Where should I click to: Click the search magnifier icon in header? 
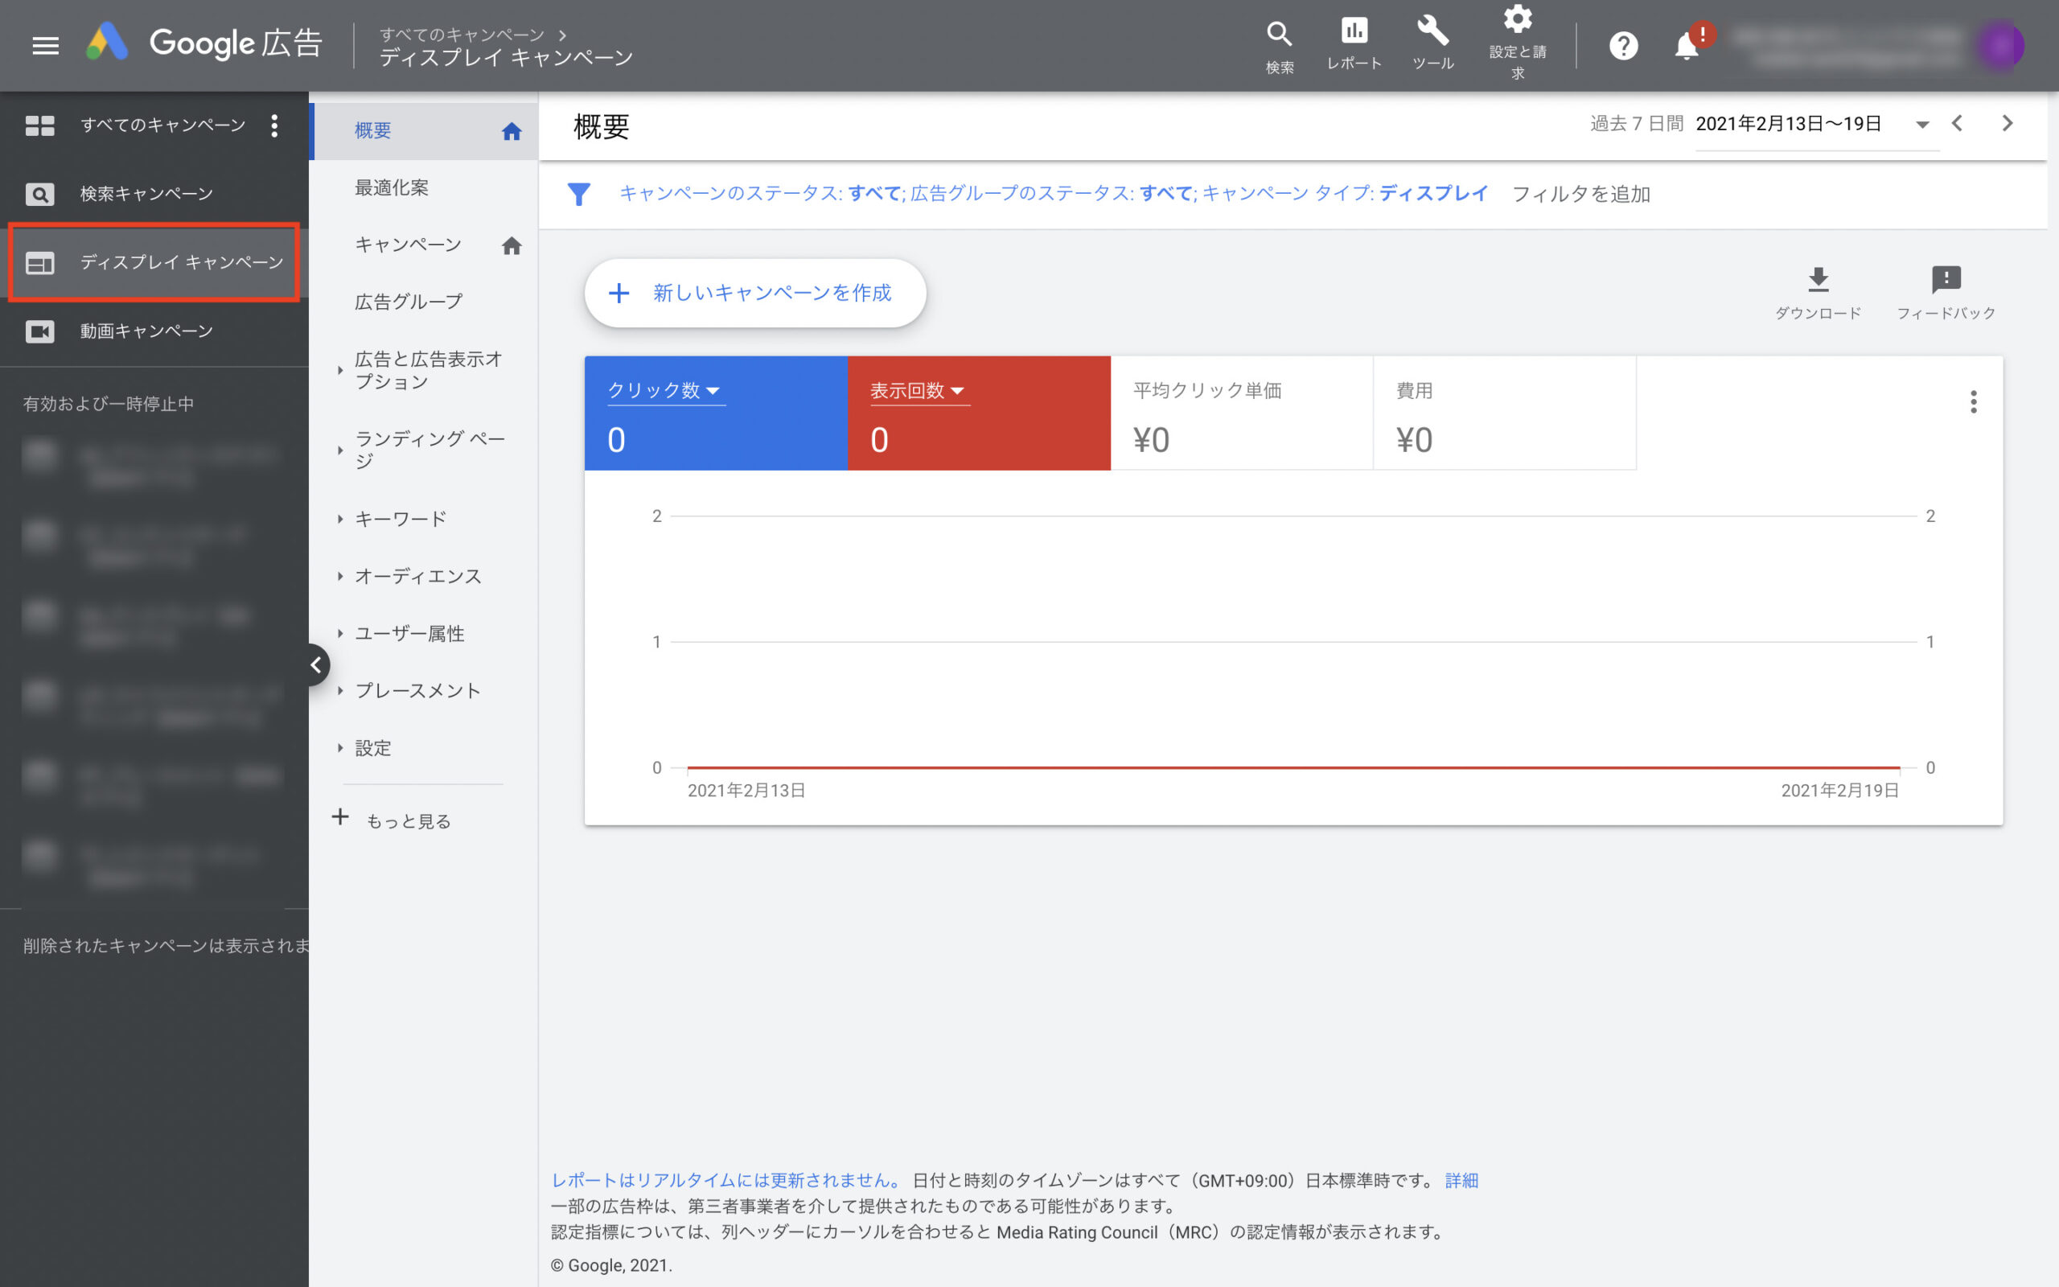click(1279, 35)
